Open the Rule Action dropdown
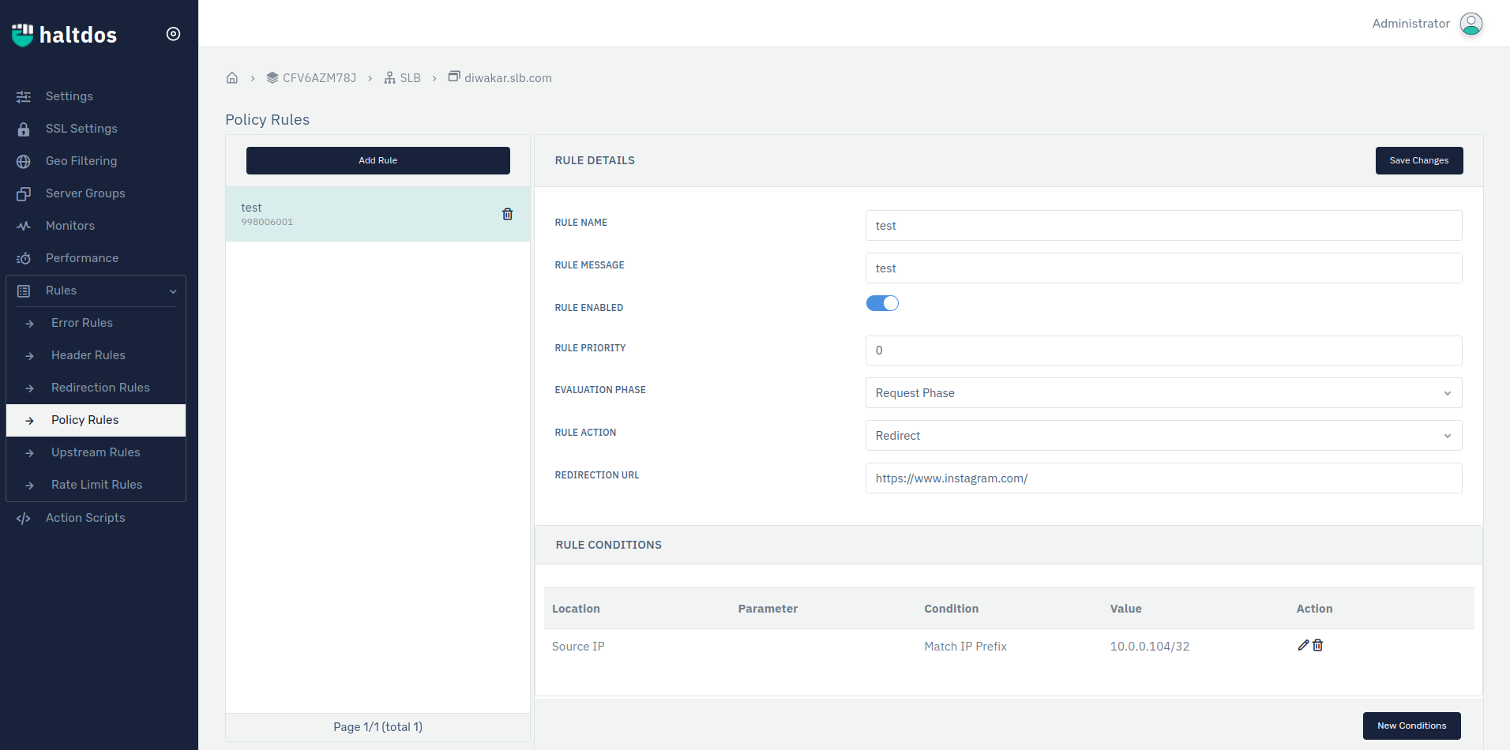Viewport: 1510px width, 750px height. tap(1163, 436)
